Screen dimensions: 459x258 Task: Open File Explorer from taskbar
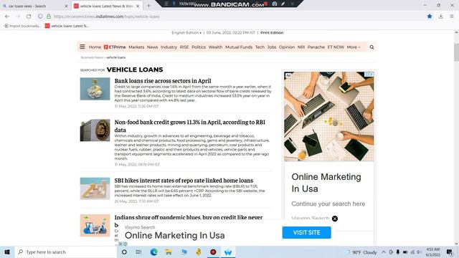(169, 252)
